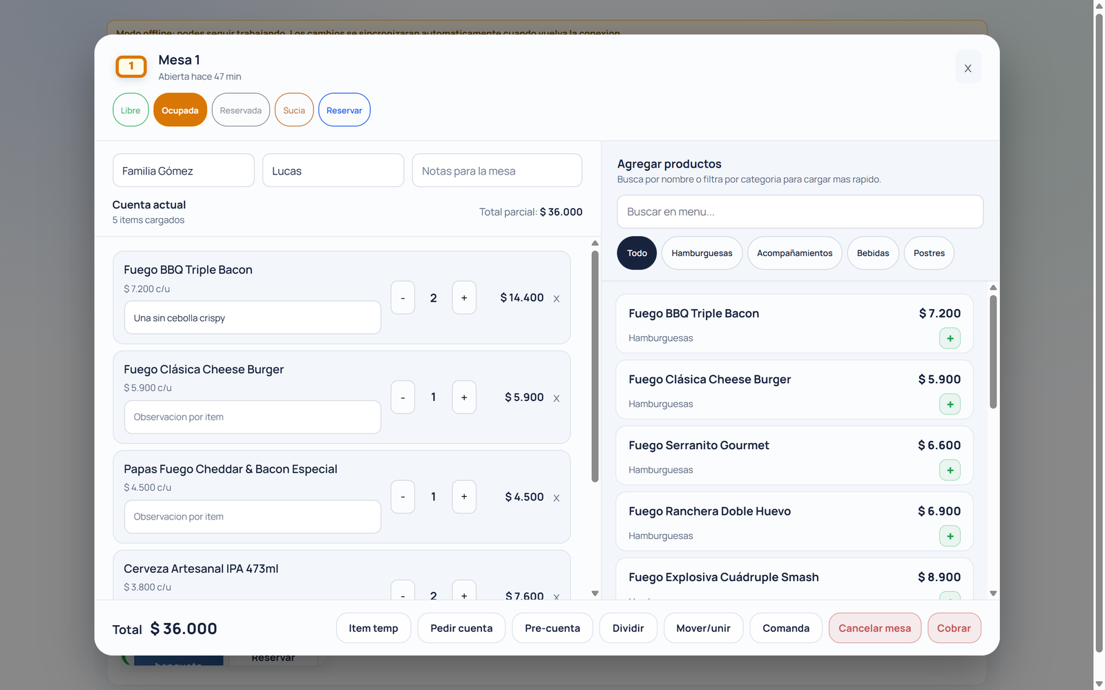Click the orange table number 1 icon
This screenshot has width=1105, height=690.
(x=131, y=66)
